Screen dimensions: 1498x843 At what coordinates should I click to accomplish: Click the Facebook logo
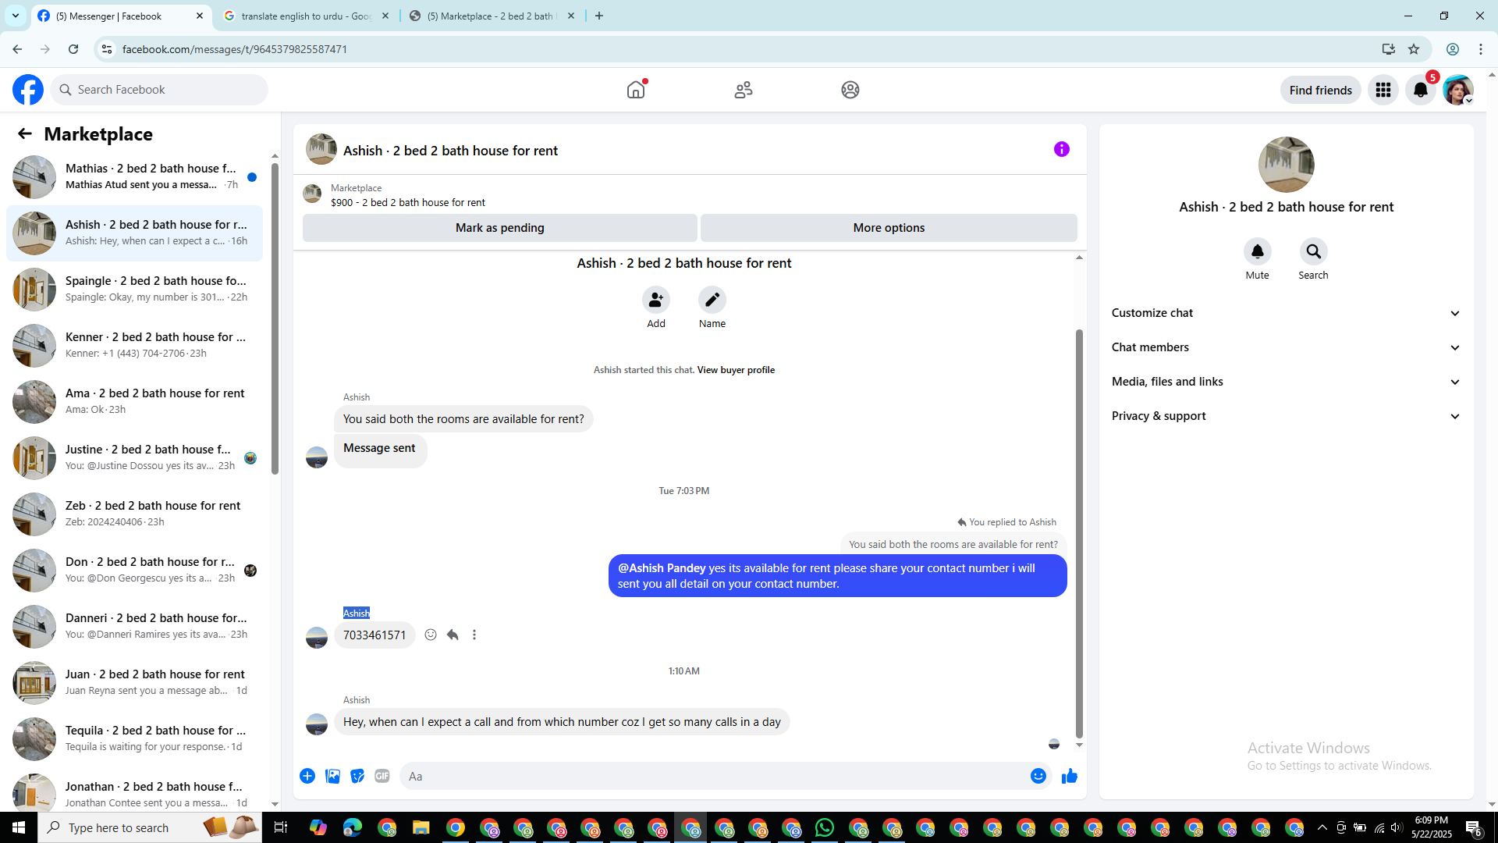click(x=28, y=90)
